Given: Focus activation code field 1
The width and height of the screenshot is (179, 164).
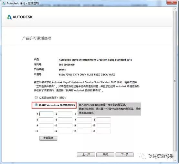Looking at the screenshot, I should click(x=46, y=114).
